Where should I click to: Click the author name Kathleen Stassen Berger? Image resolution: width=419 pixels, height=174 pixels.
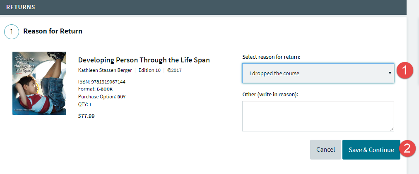point(105,70)
